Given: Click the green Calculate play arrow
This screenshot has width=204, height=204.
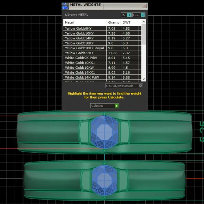Looking at the screenshot, I should 117,106.
